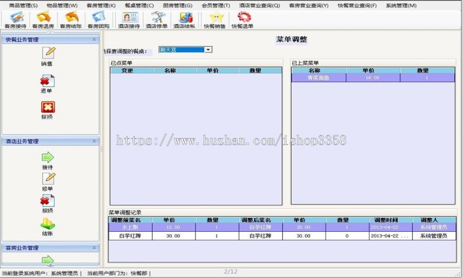Click 数量 column header in 已点菜单

[x=260, y=71]
